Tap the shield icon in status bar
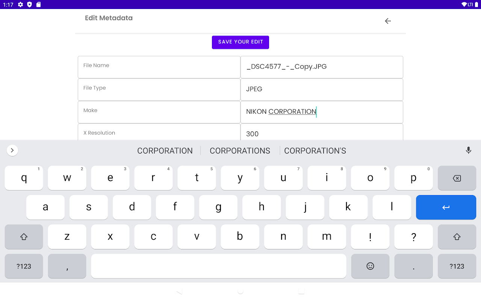481x300 pixels. coord(29,4)
